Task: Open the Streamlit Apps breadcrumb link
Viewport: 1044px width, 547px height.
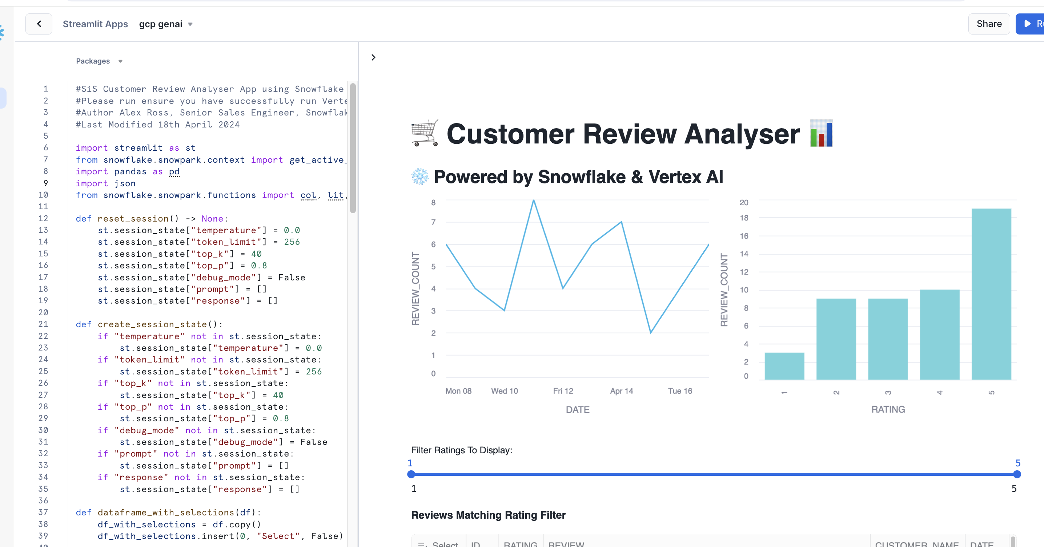Action: (95, 24)
